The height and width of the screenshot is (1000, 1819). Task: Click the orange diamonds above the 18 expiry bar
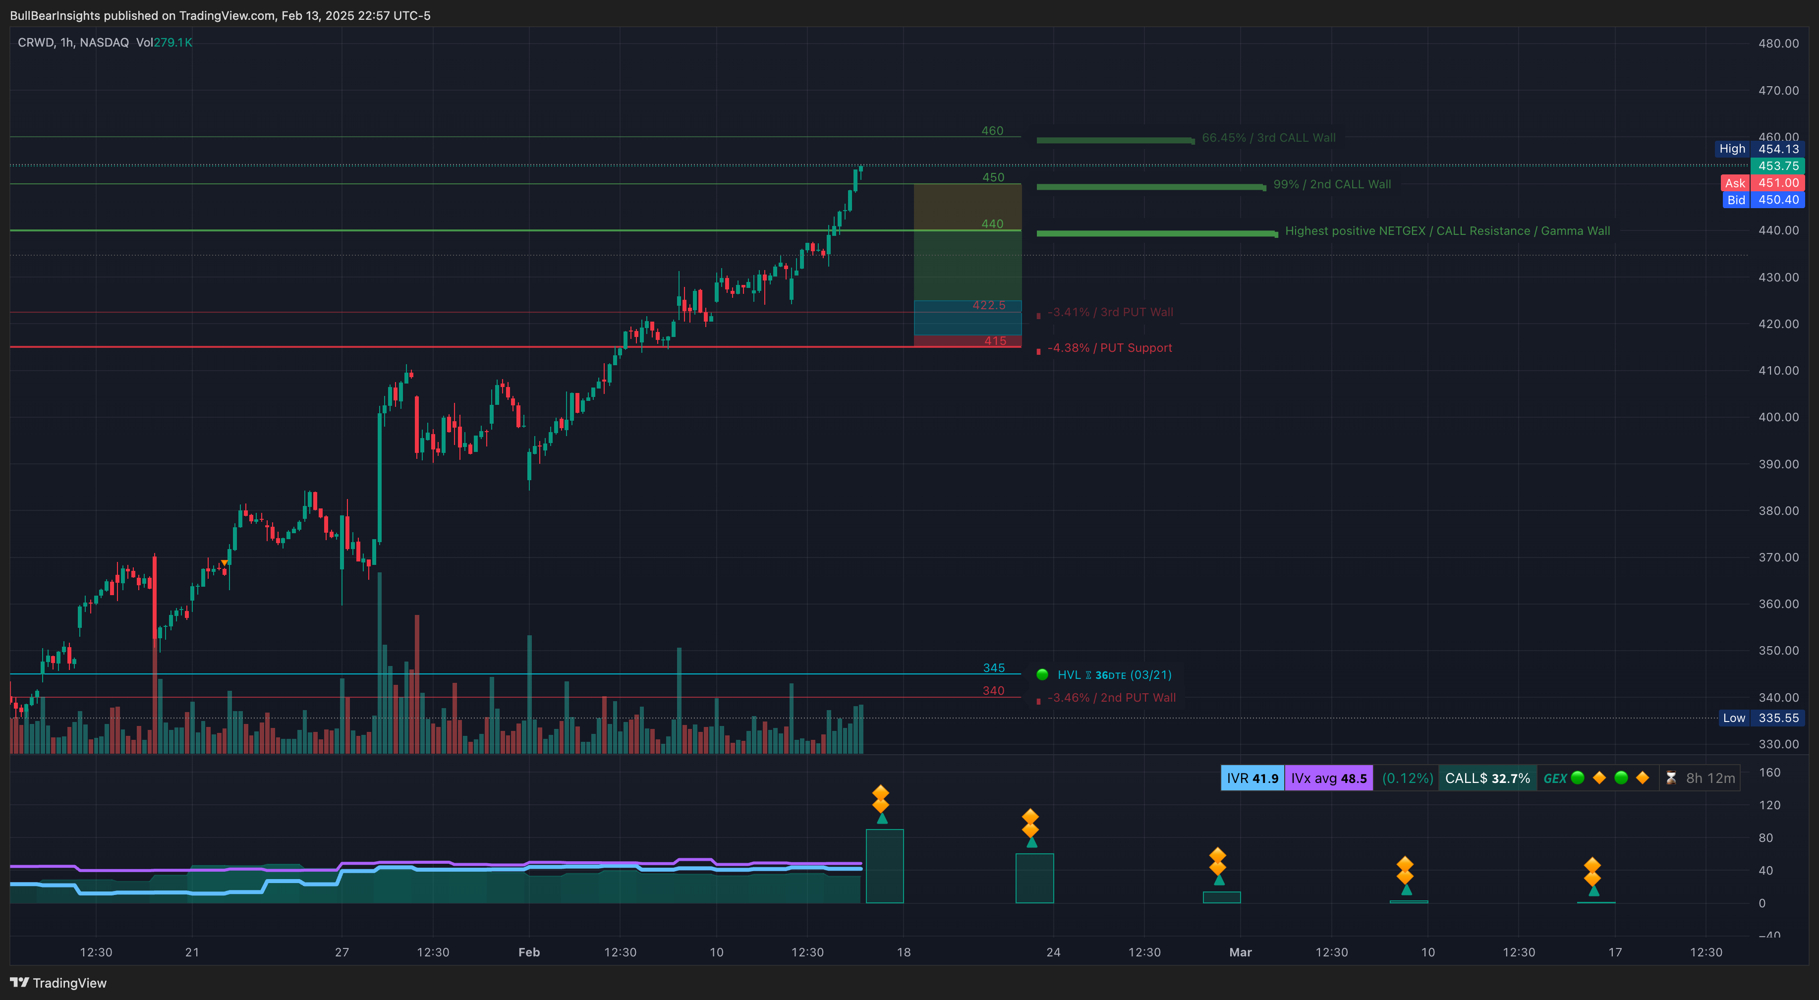(x=881, y=798)
